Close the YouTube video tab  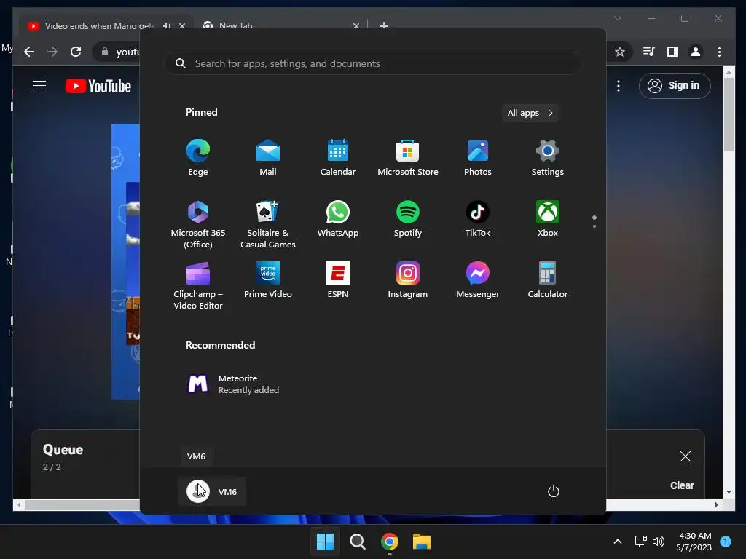[181, 25]
